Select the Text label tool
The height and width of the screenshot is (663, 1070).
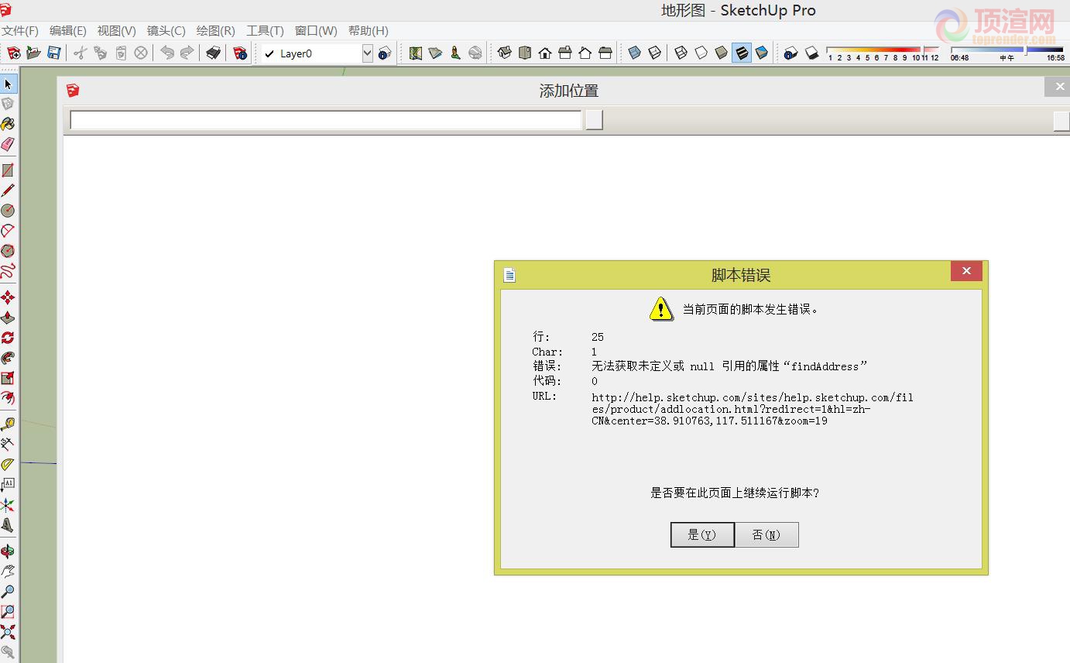8,485
